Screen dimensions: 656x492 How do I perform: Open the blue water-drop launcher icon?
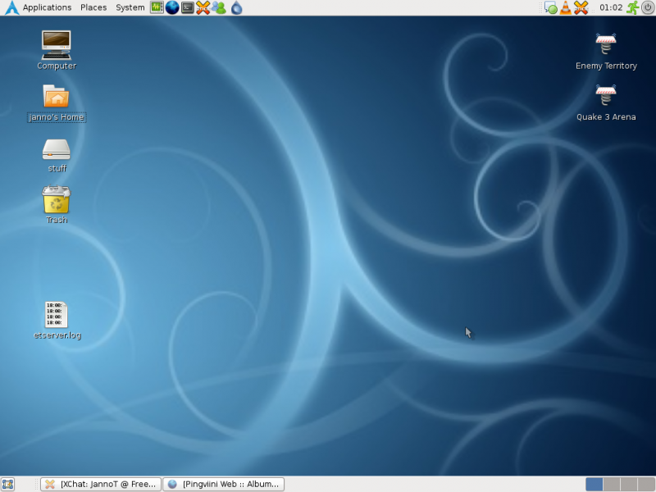(236, 7)
